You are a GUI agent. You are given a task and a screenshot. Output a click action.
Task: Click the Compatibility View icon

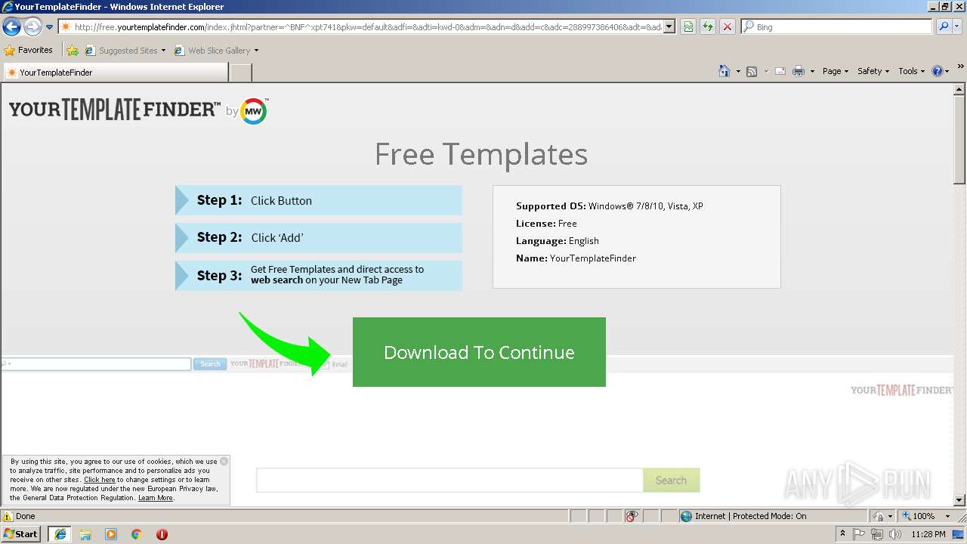click(x=688, y=27)
